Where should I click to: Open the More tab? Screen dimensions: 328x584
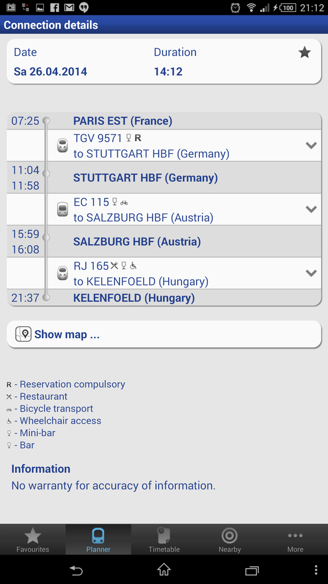coord(296,540)
